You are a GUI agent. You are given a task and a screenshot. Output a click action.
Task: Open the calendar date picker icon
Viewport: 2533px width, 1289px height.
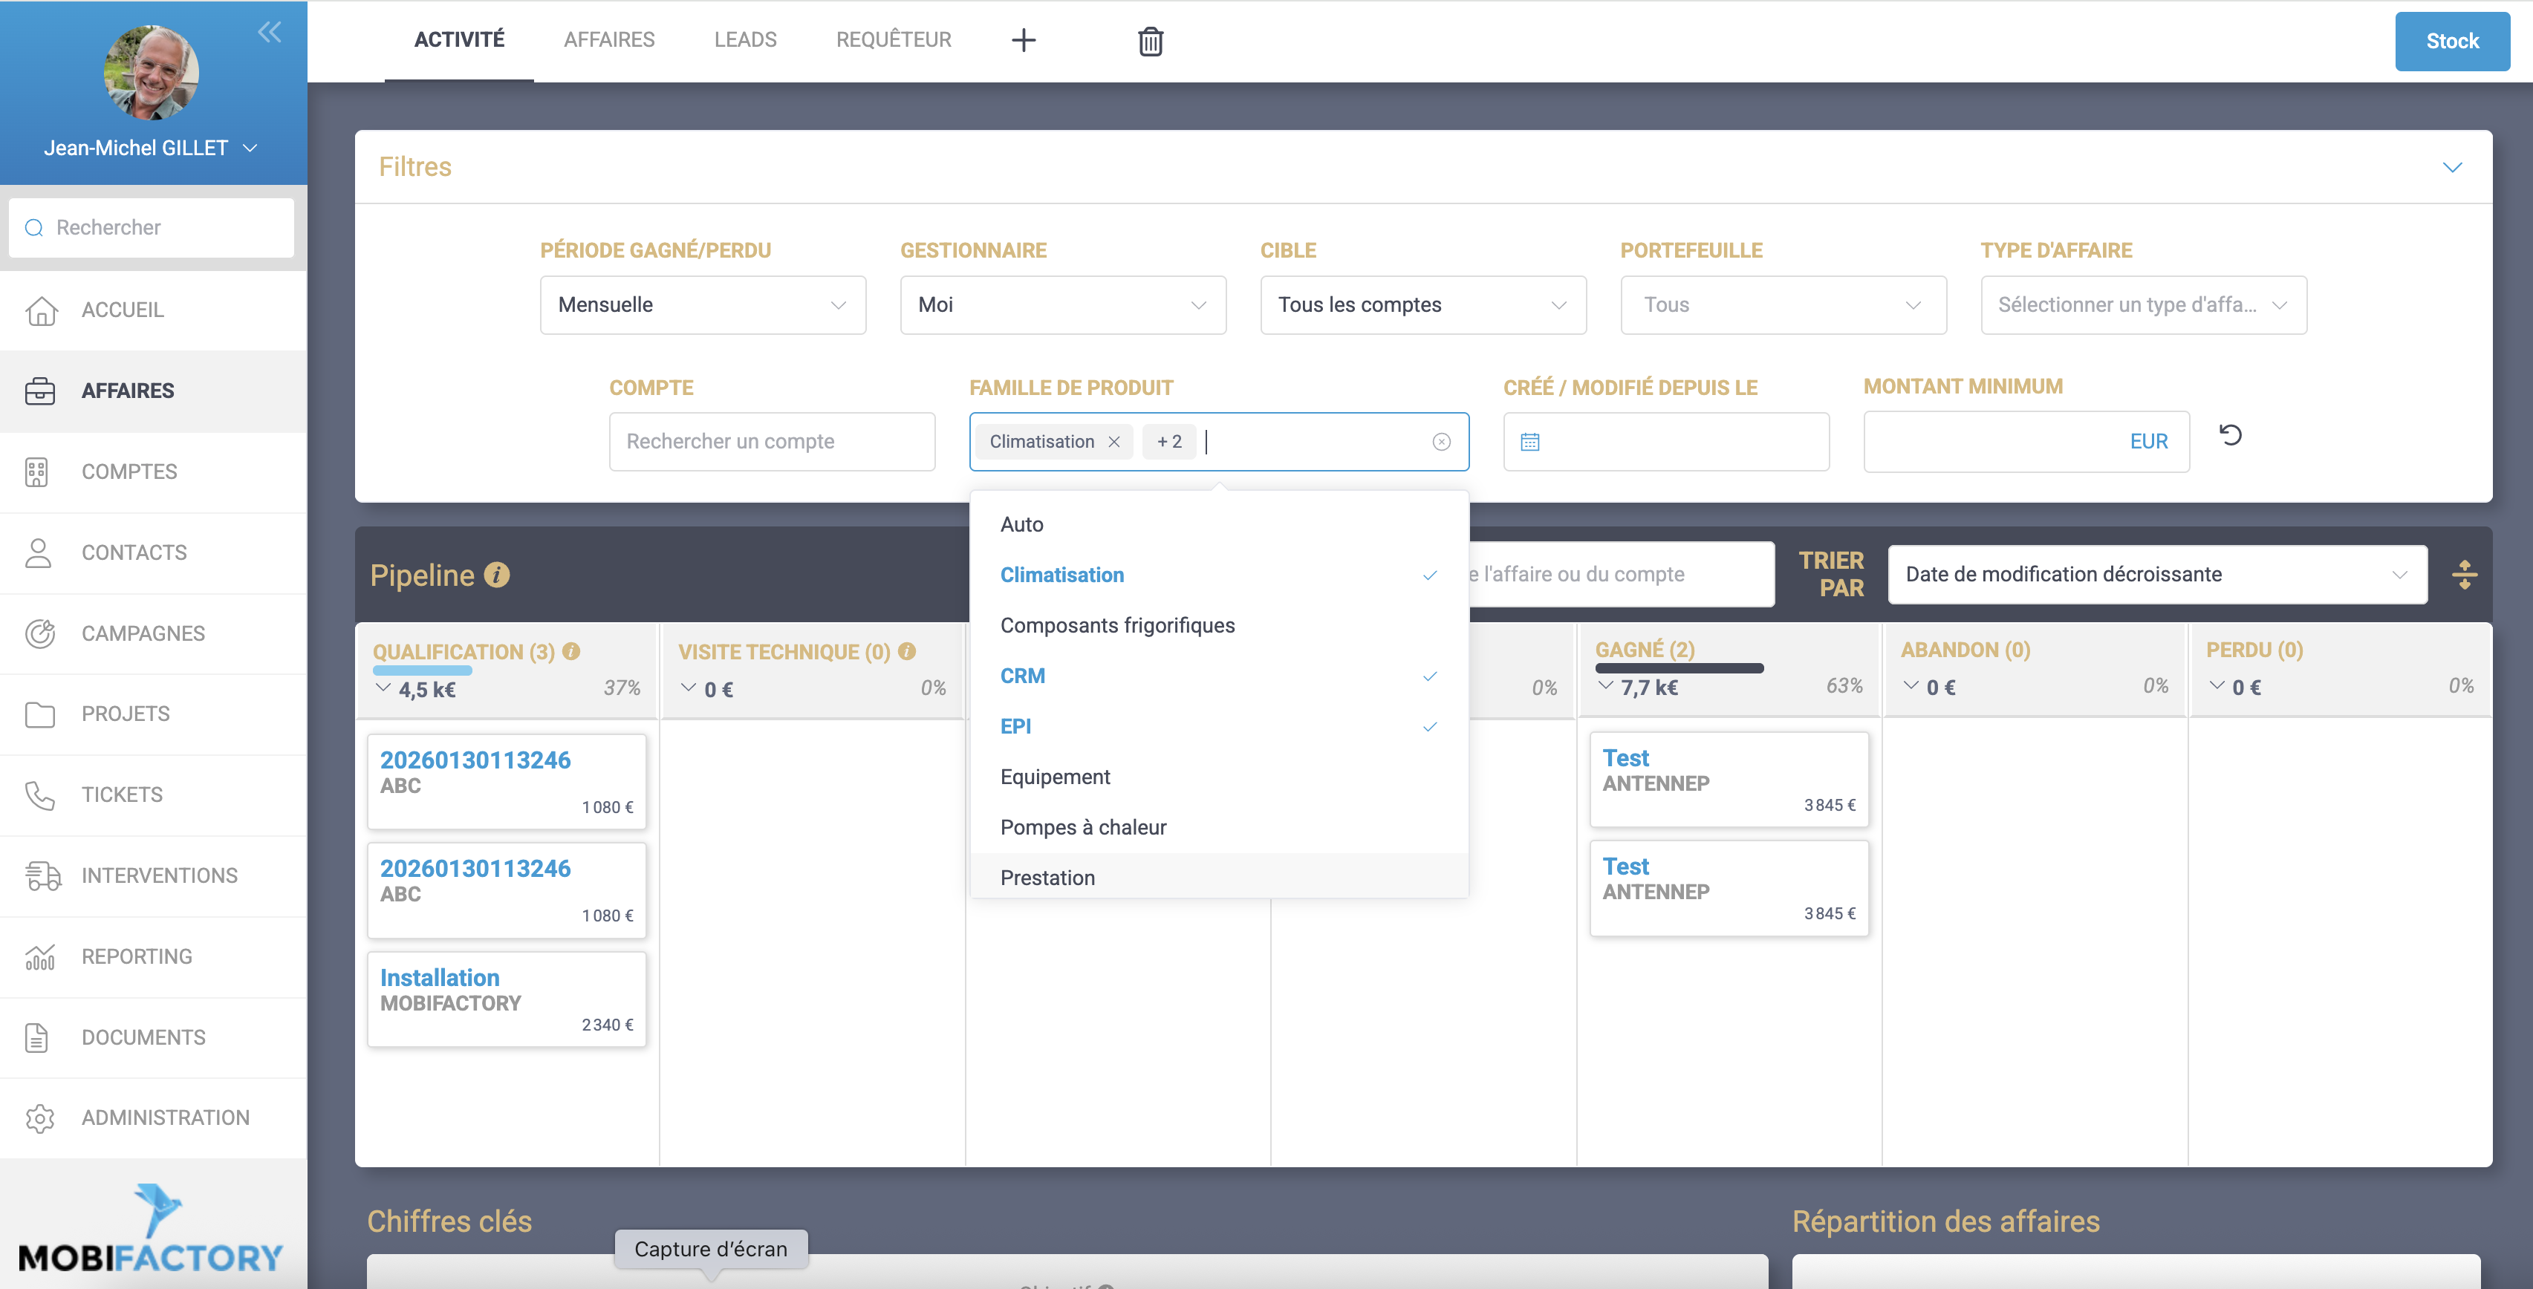[1530, 443]
